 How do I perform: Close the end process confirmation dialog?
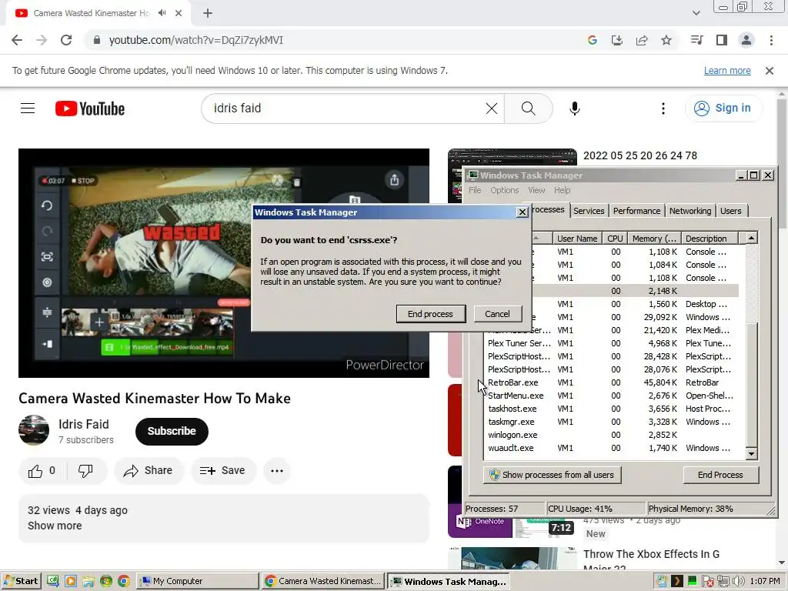pos(523,212)
